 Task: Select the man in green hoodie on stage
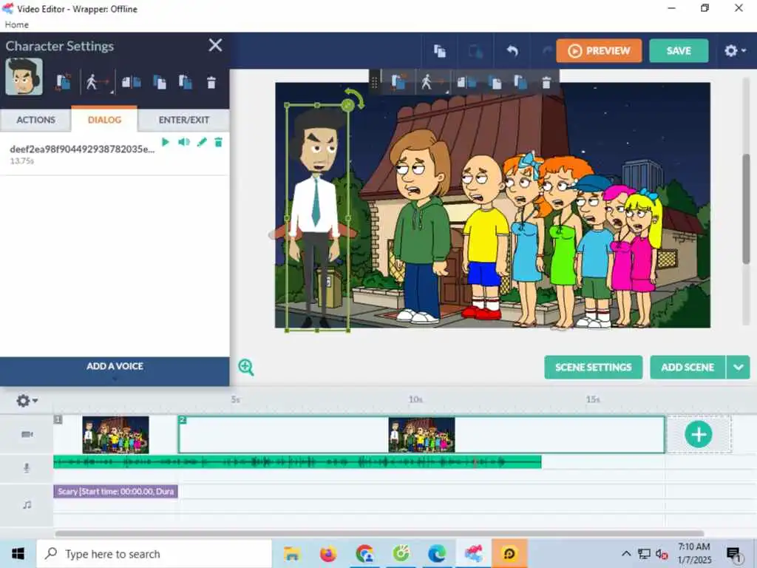(x=421, y=227)
